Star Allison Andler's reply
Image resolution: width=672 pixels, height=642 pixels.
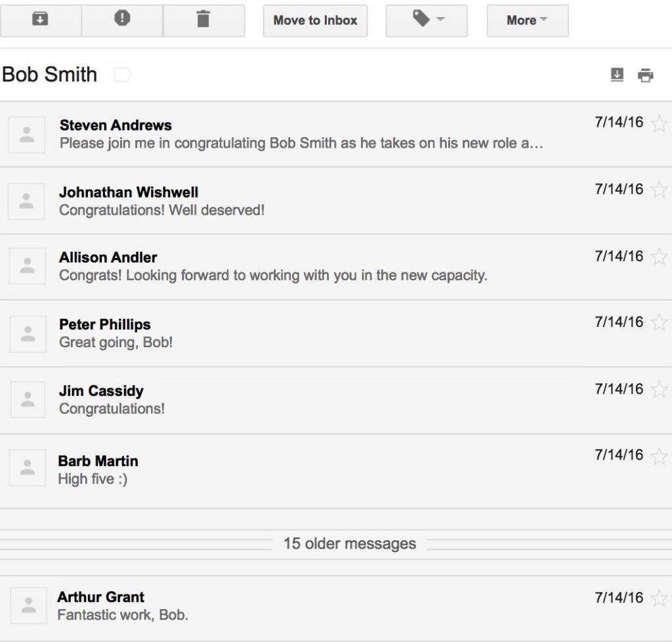[x=658, y=257]
